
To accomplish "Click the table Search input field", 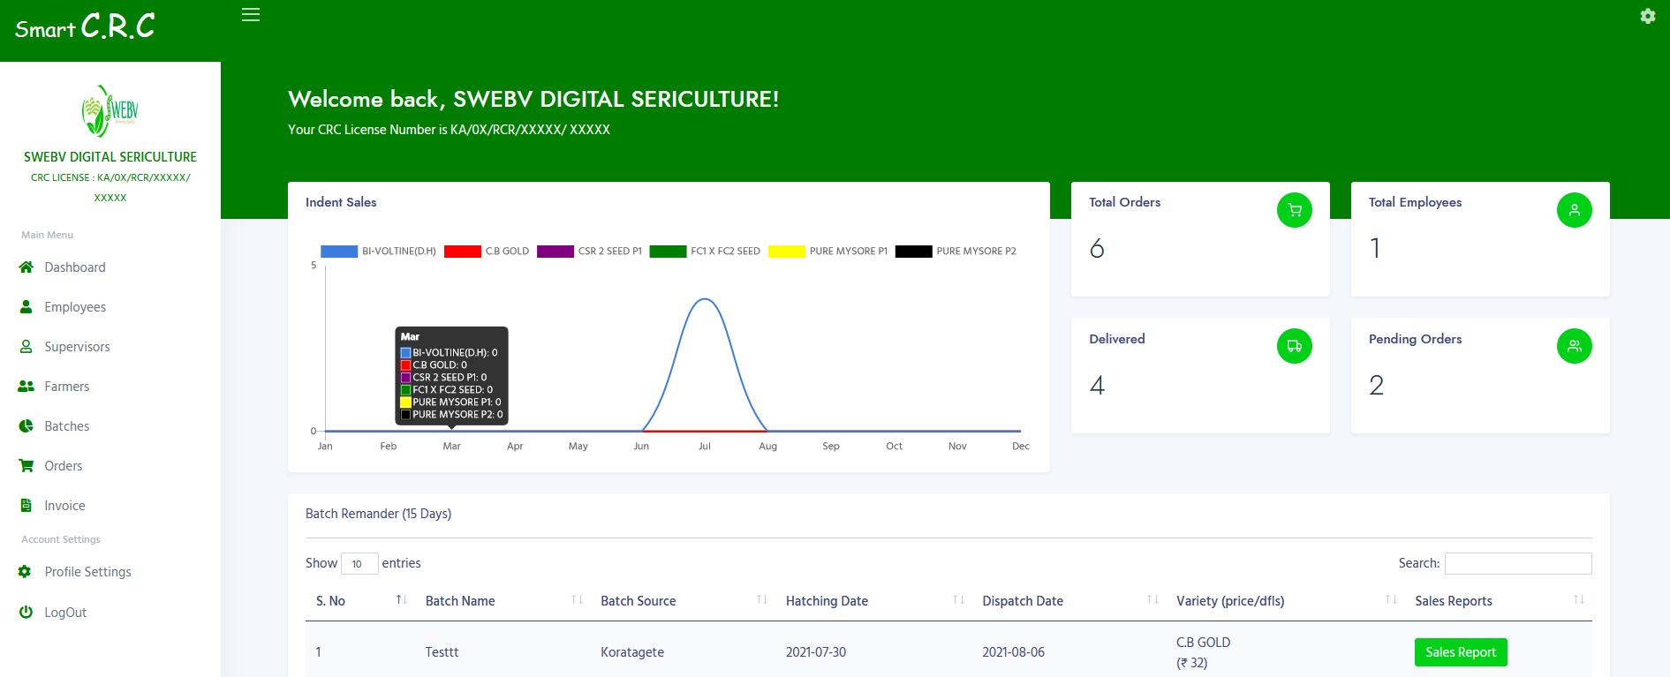I will click(x=1517, y=563).
